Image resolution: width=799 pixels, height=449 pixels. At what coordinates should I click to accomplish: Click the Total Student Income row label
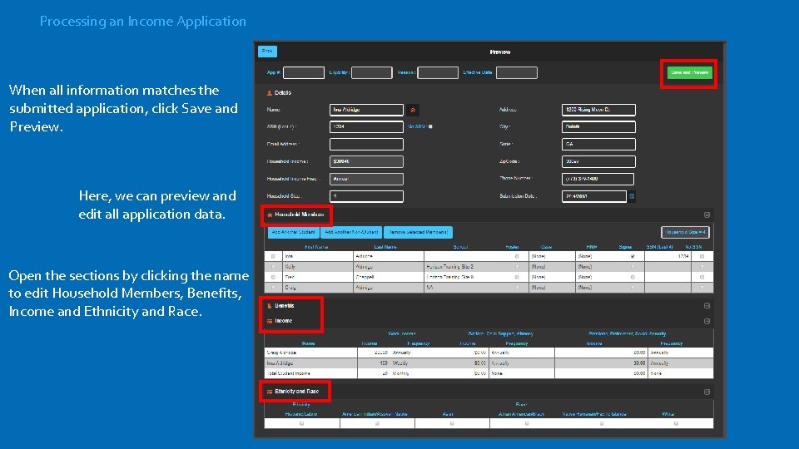pyautogui.click(x=289, y=373)
